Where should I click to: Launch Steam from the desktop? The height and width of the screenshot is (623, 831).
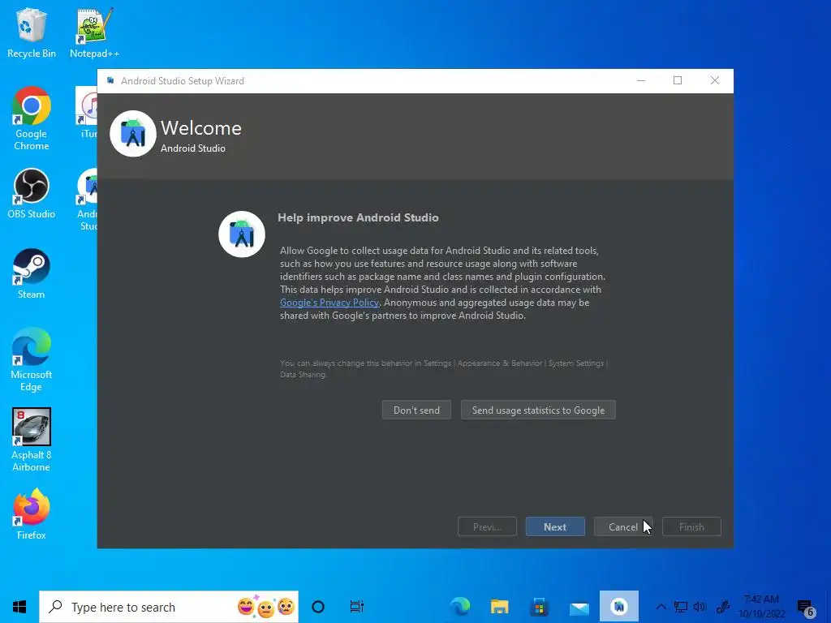point(32,274)
